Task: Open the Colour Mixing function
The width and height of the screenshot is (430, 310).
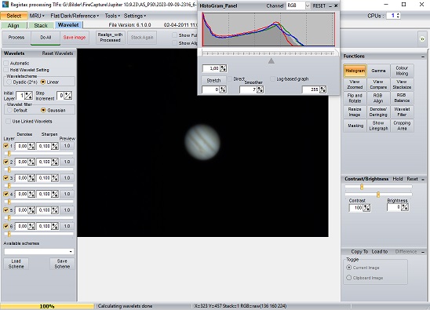Action: [402, 71]
